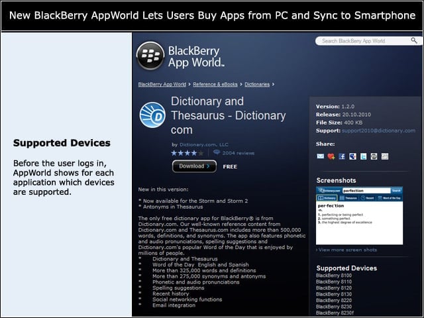Share the app on Twitter
Viewport: 424px width, 318px height.
point(364,156)
